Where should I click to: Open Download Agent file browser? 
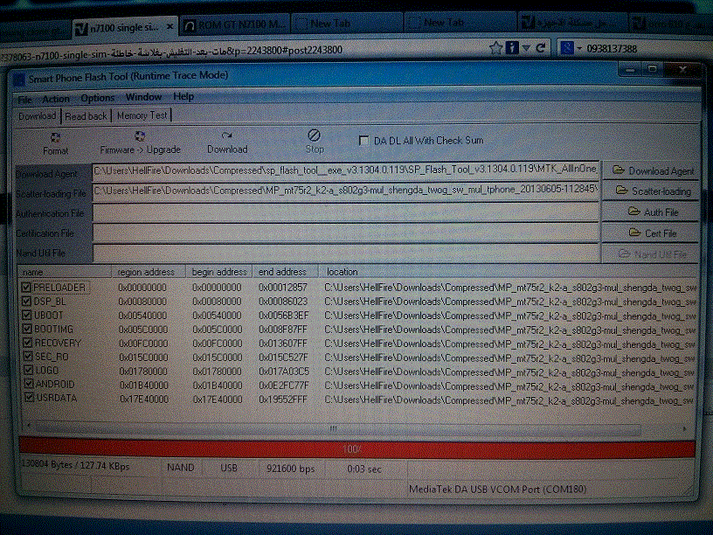(651, 171)
